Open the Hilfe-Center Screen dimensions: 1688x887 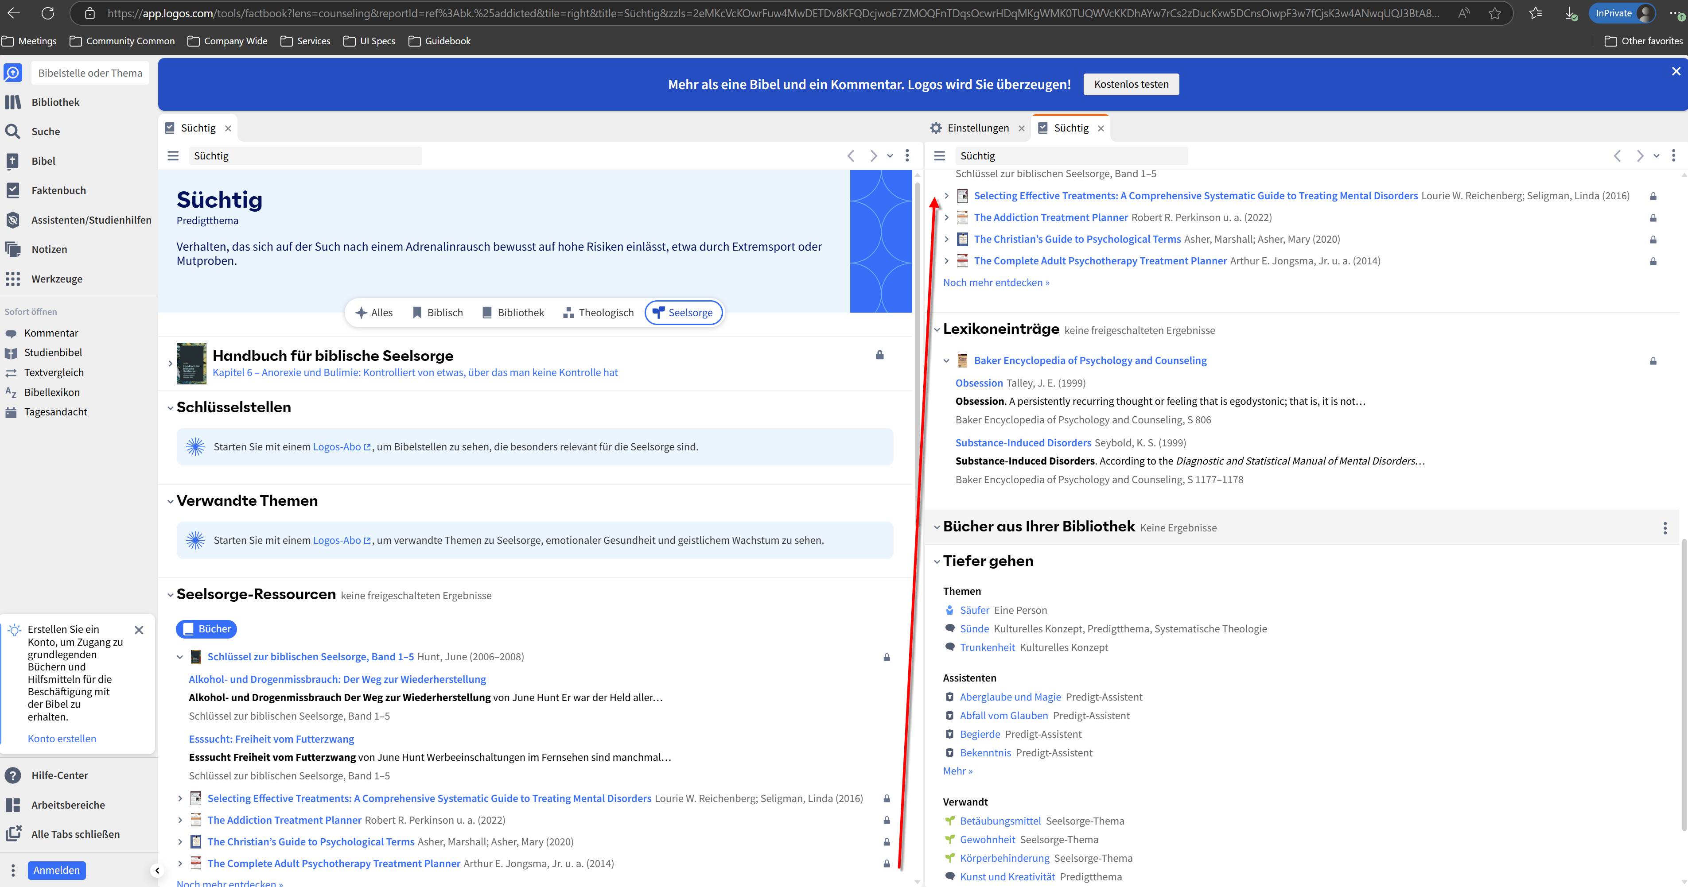click(x=59, y=775)
